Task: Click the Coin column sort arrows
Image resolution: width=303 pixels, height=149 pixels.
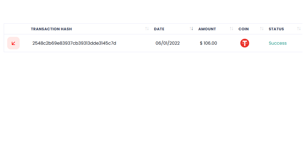Action: (x=262, y=29)
